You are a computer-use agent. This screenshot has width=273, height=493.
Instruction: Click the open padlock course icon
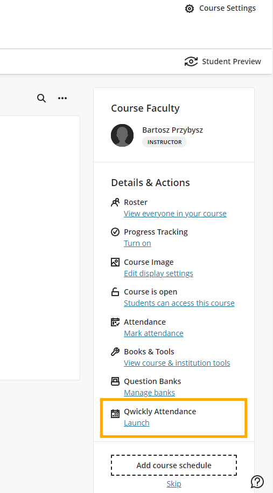115,292
